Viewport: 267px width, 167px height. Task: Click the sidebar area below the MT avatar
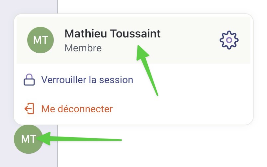(29, 161)
